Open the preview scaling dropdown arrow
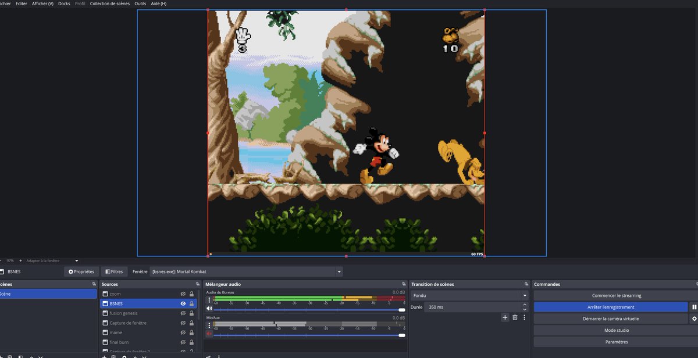This screenshot has height=358, width=698. pos(76,260)
